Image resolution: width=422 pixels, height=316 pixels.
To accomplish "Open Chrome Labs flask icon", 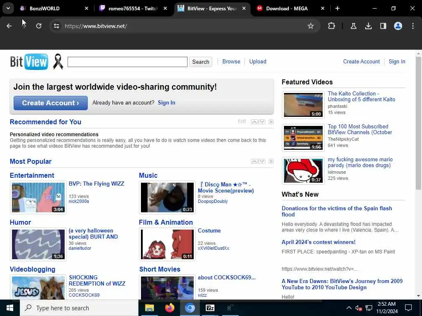I will [353, 26].
